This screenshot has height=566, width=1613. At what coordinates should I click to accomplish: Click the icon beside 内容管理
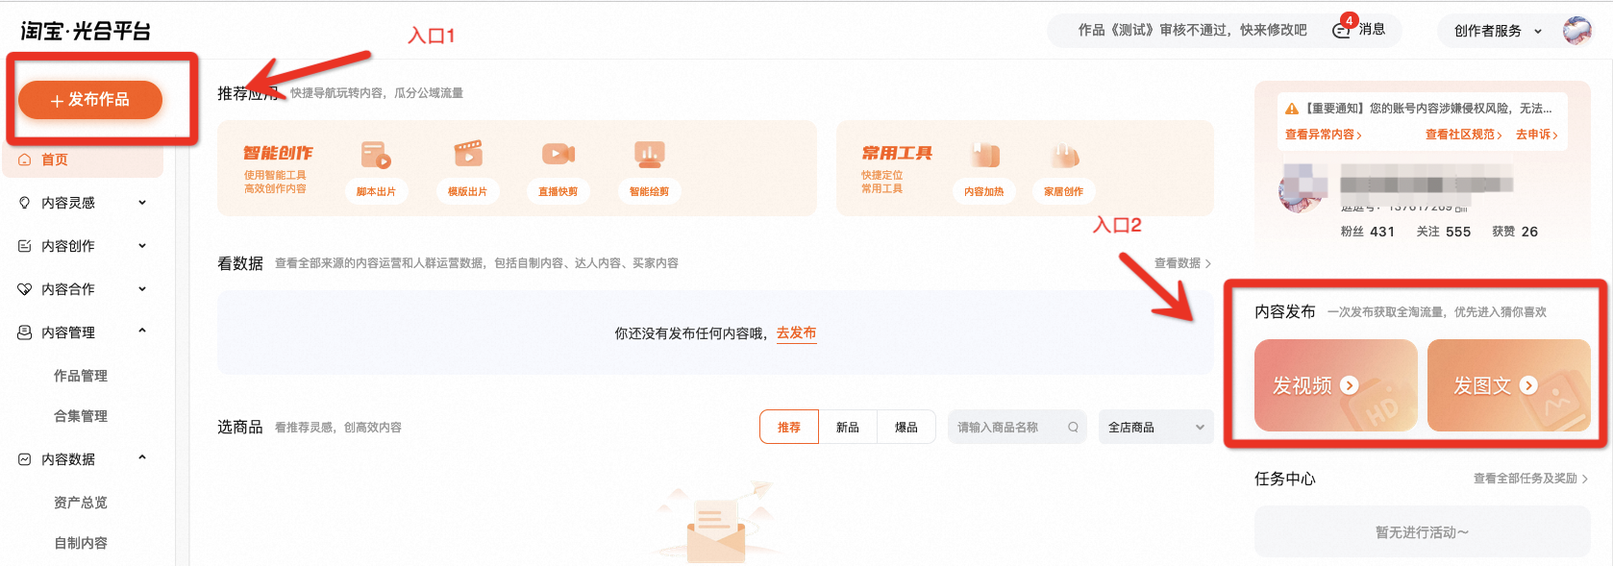[25, 332]
